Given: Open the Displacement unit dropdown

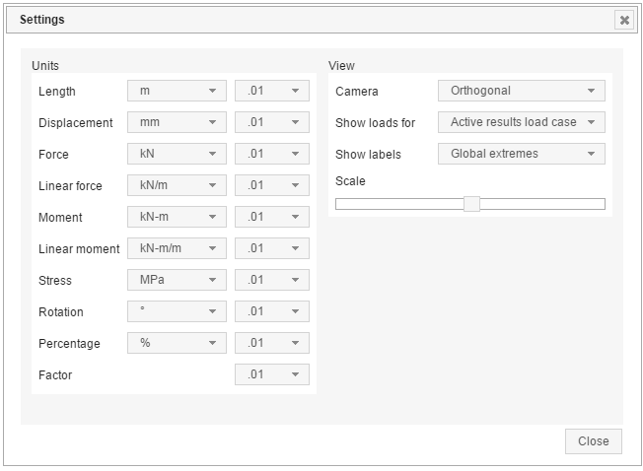Looking at the screenshot, I should coord(178,122).
